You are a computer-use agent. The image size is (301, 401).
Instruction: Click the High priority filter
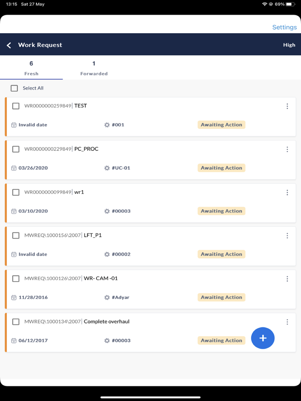pos(289,45)
